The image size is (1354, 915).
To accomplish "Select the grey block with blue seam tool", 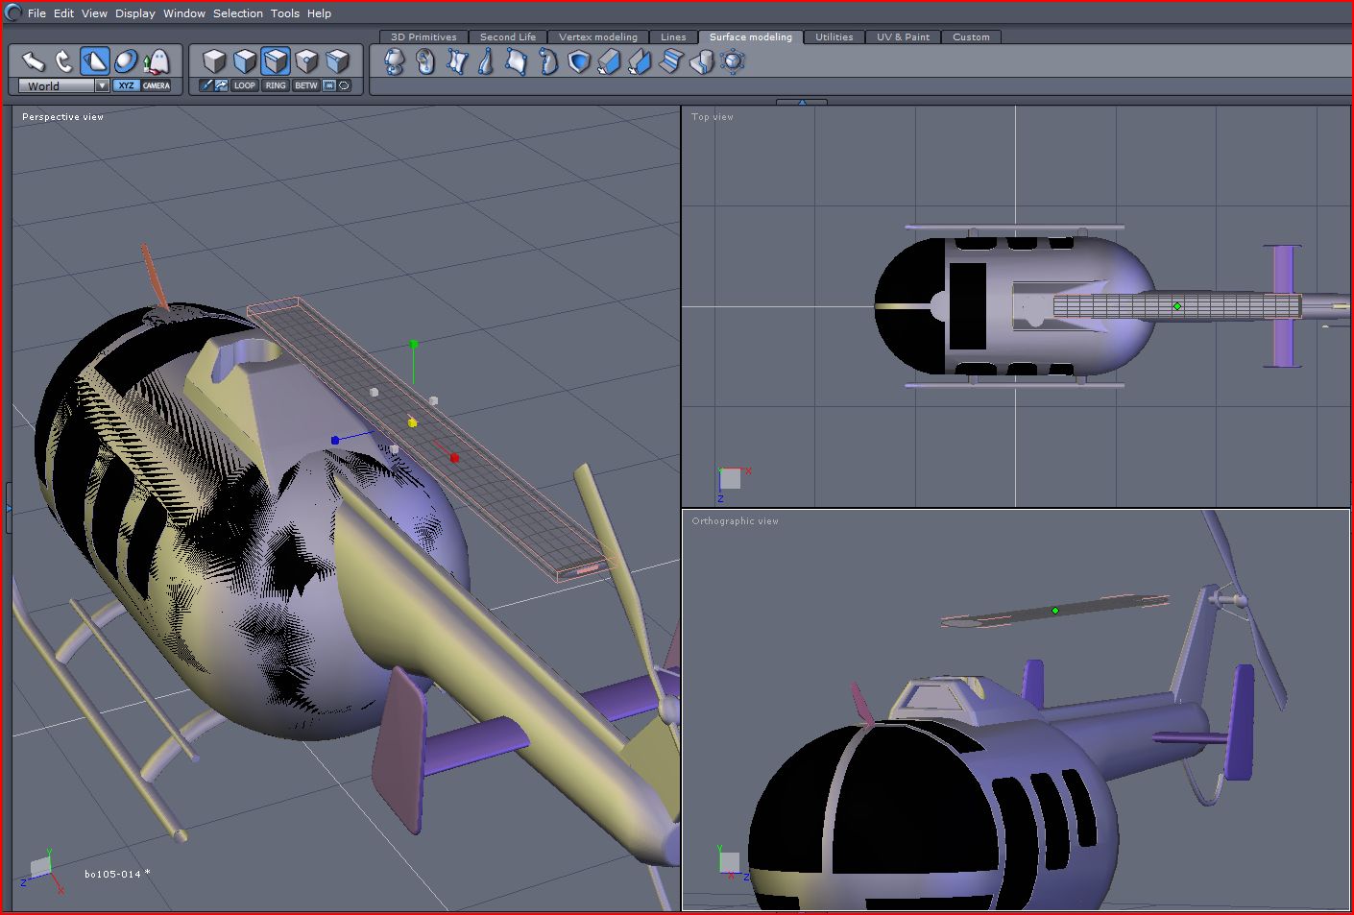I will tap(702, 62).
